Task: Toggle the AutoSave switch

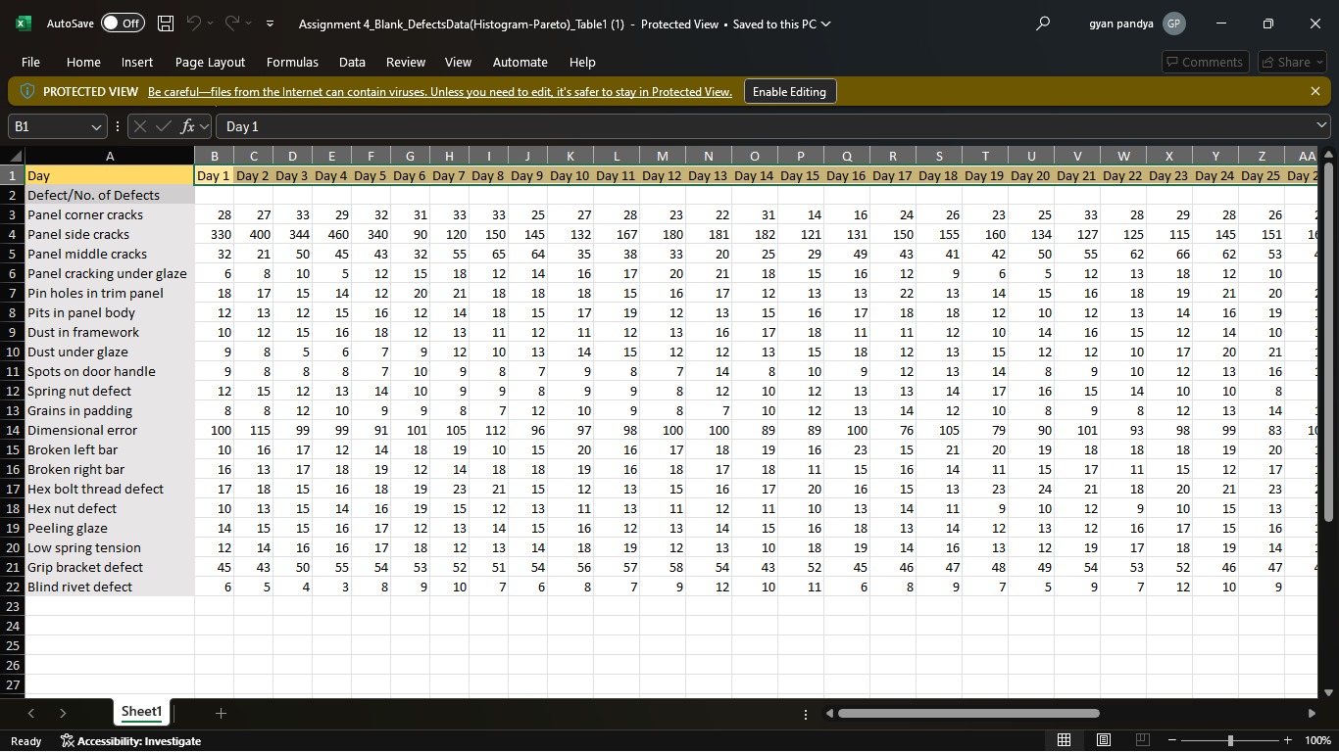Action: 123,23
